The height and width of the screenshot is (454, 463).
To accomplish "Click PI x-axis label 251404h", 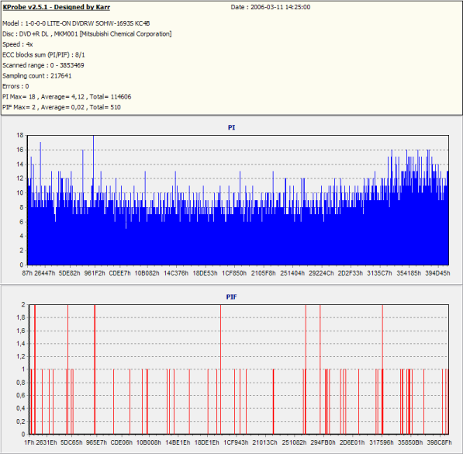I will click(x=292, y=273).
